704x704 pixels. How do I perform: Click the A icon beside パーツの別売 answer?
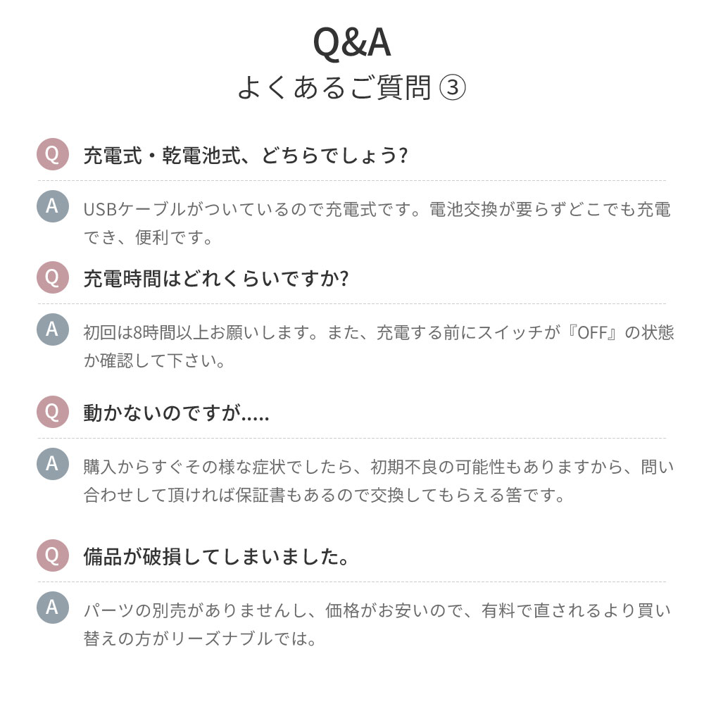[53, 608]
